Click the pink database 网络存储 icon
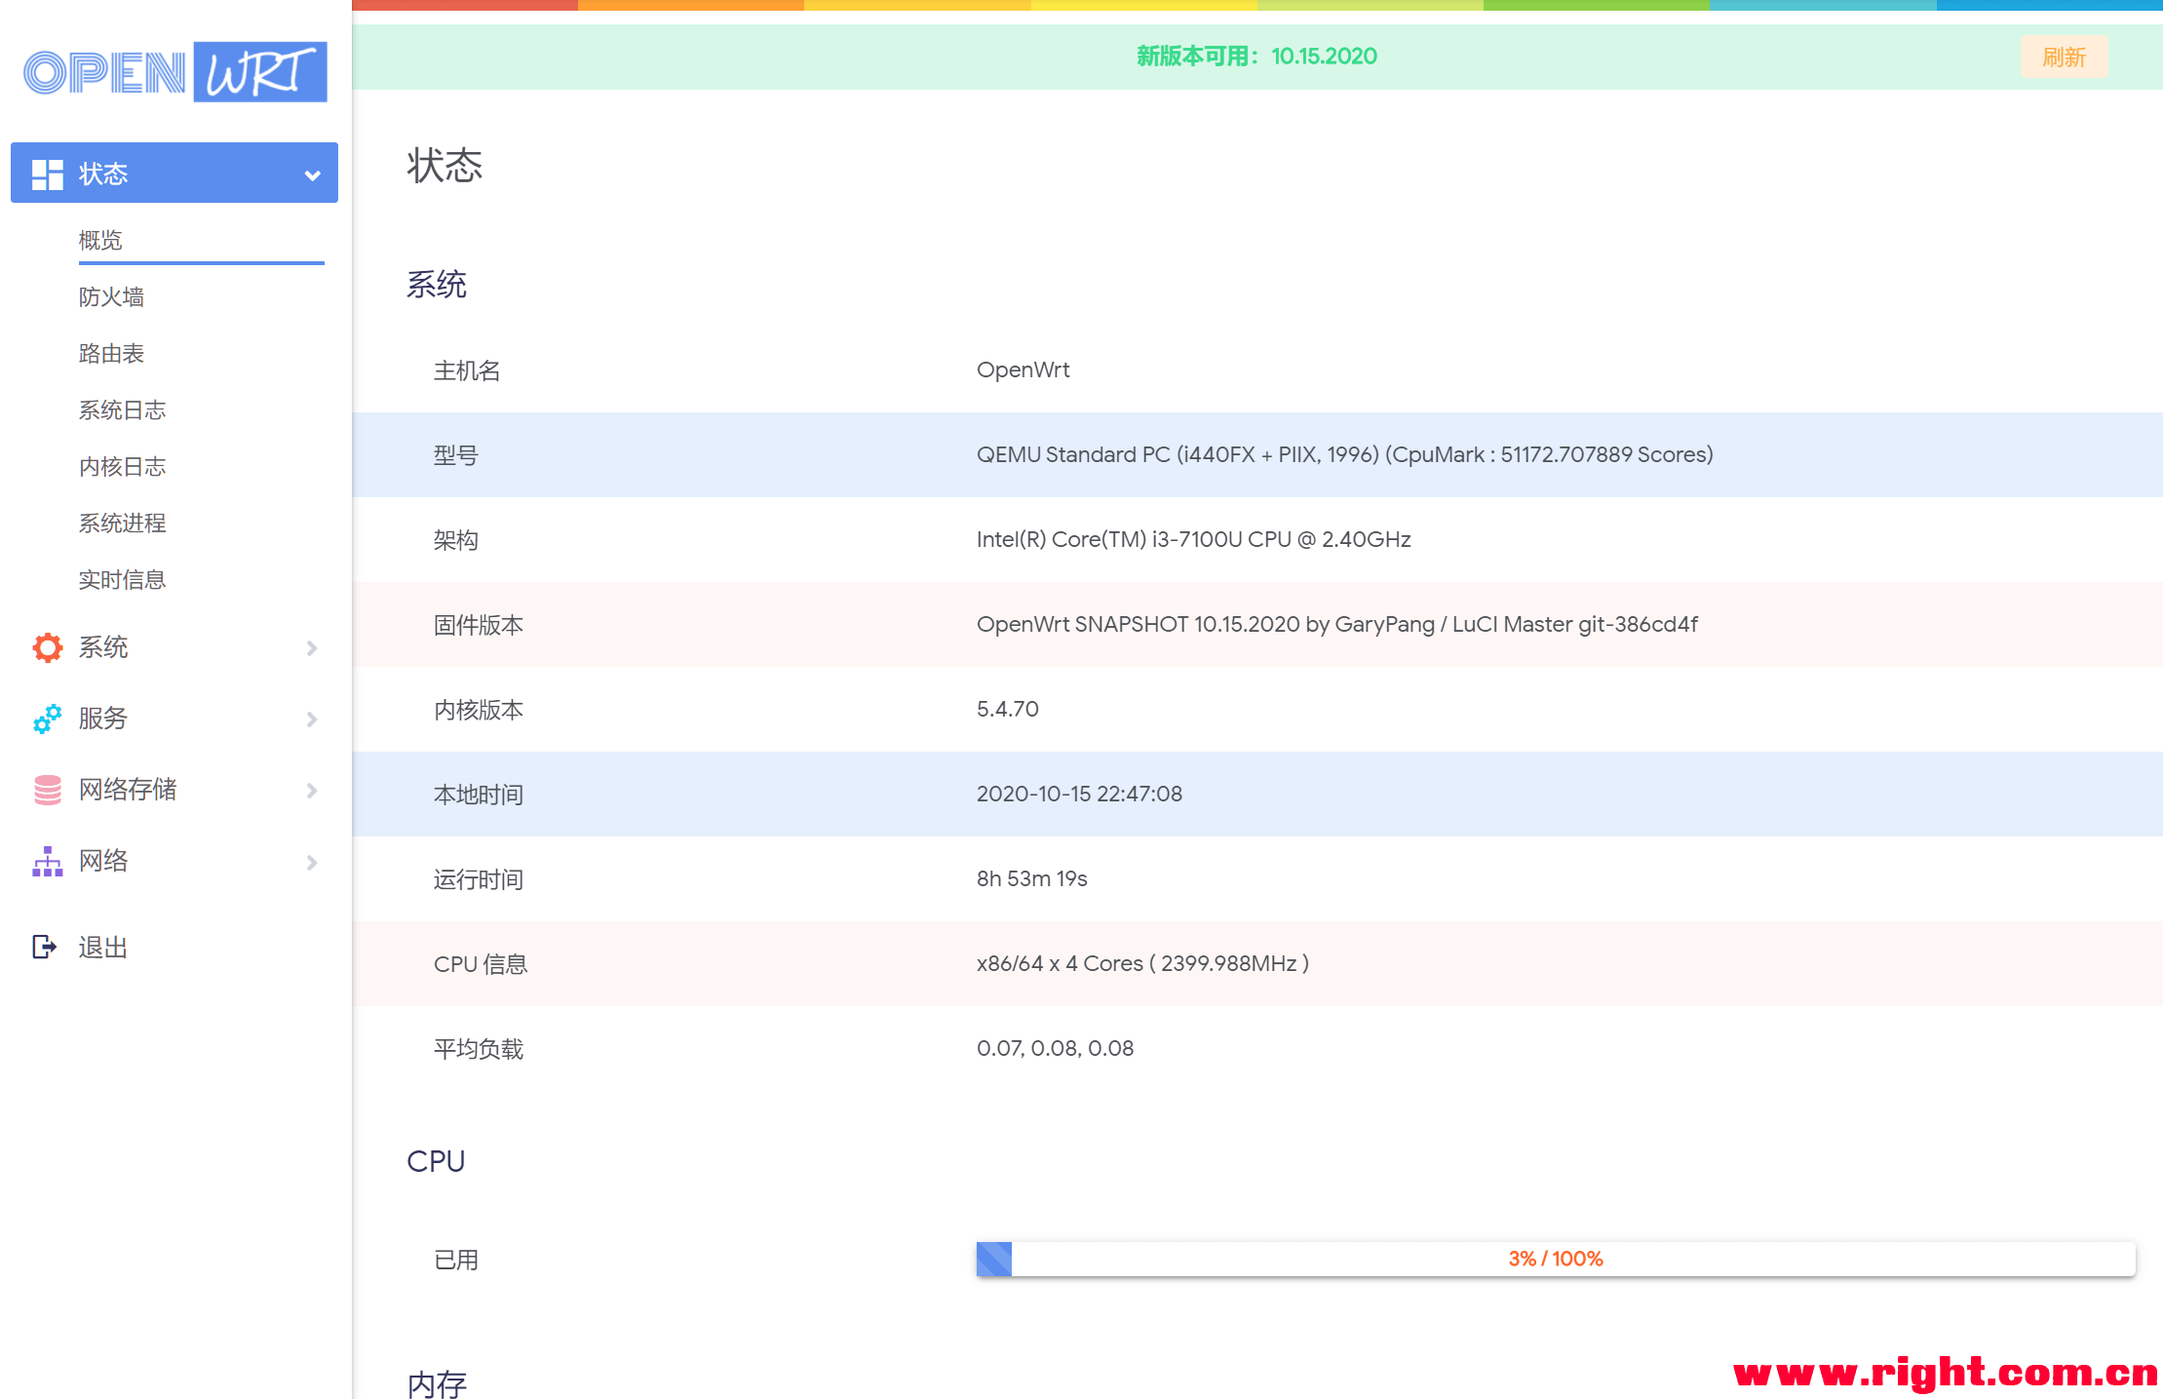Screen dimensions: 2163x1399 [47, 790]
